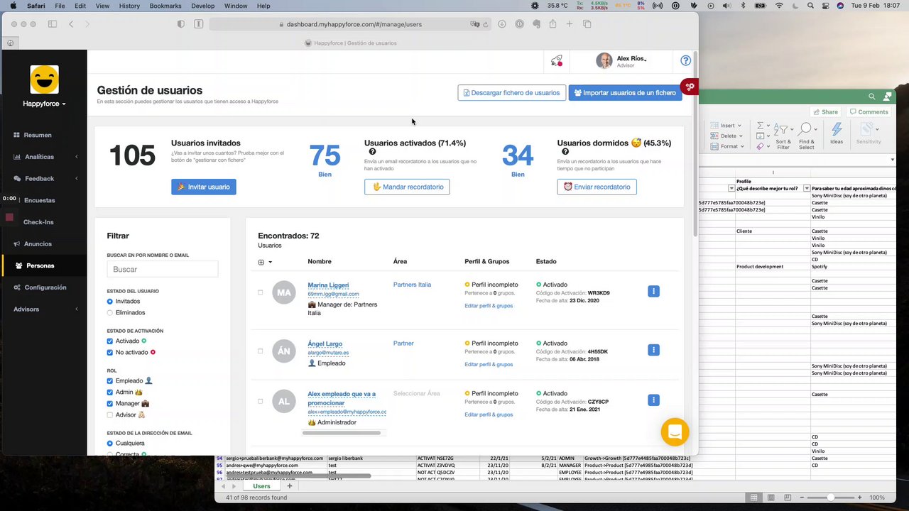Open actions menu for Alex empleado row

point(653,400)
